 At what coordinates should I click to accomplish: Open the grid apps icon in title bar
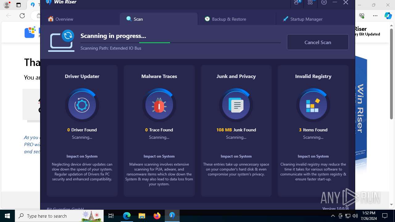click(x=310, y=2)
